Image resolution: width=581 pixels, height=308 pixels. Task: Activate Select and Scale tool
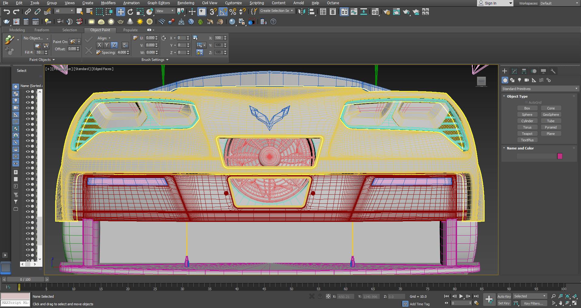coord(140,12)
